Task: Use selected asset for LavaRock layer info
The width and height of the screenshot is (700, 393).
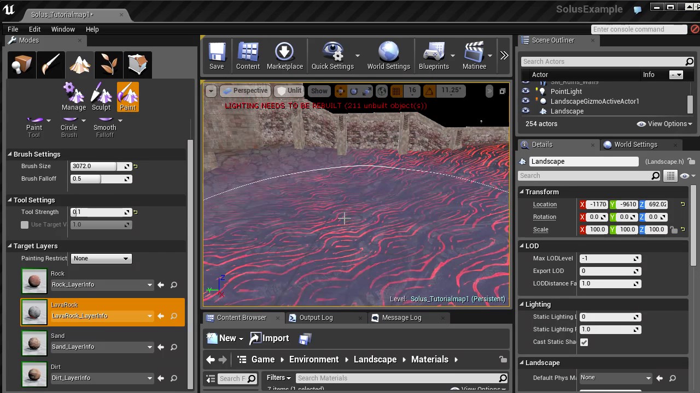Action: 161,316
